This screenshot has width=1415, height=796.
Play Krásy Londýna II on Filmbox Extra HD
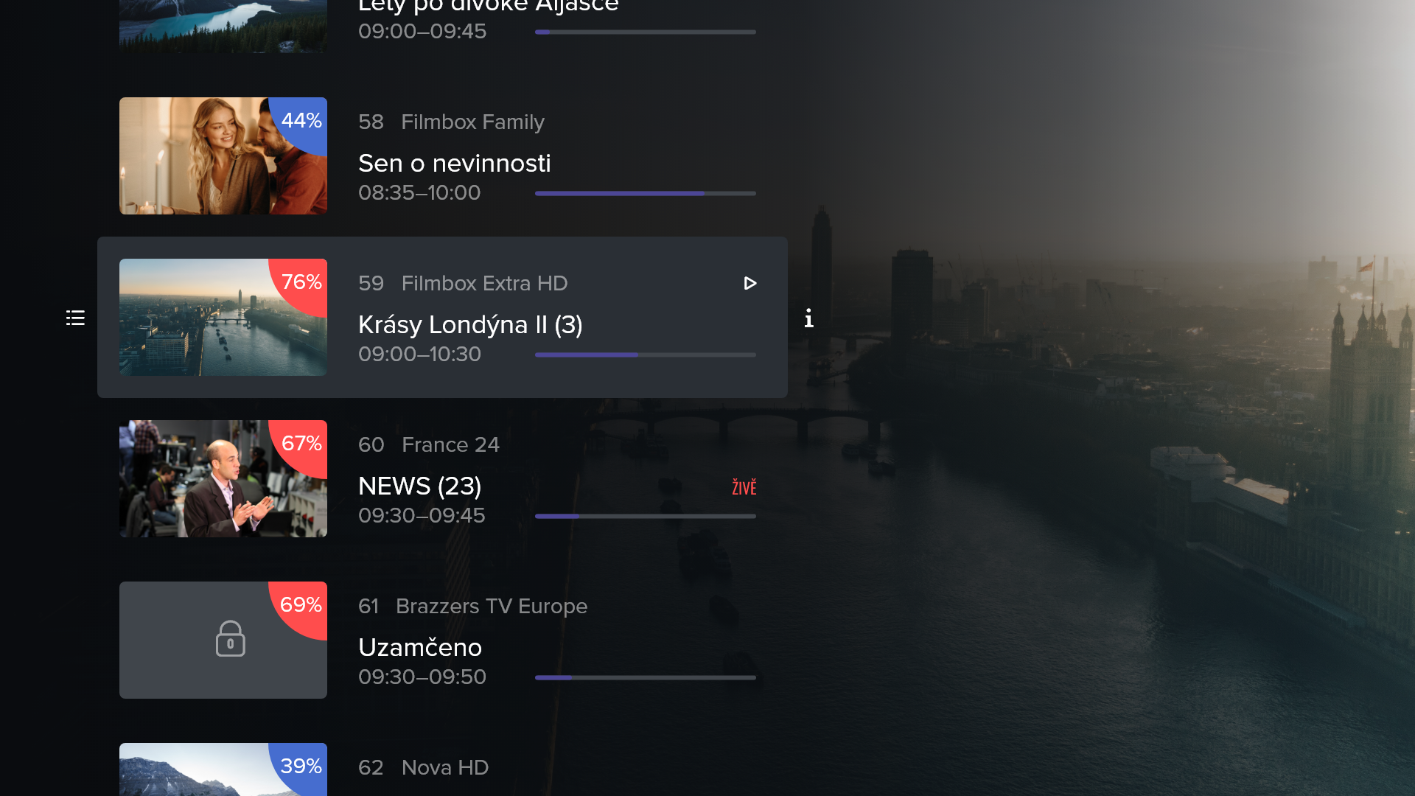(x=750, y=284)
